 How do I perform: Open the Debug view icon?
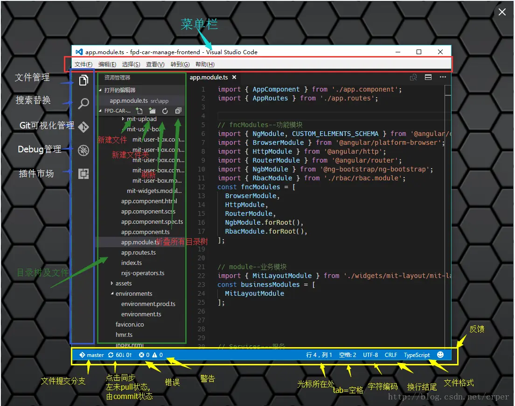(84, 150)
